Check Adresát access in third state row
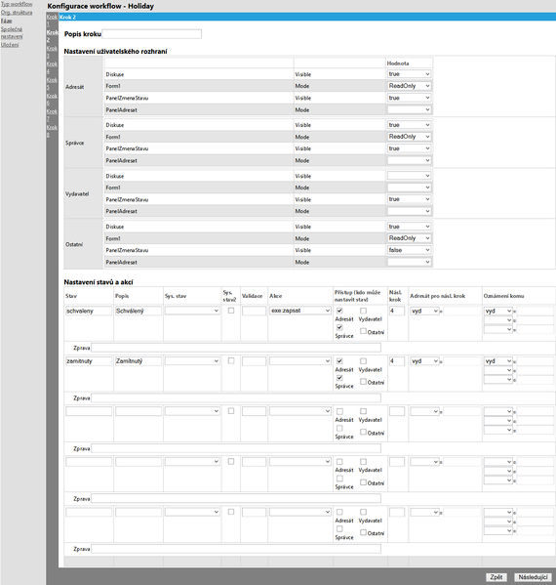This screenshot has height=585, width=556. pos(339,411)
